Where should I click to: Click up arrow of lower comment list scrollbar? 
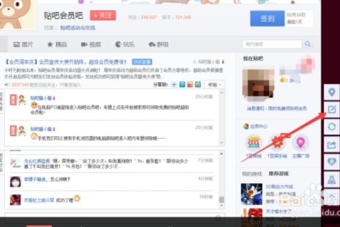(x=222, y=154)
